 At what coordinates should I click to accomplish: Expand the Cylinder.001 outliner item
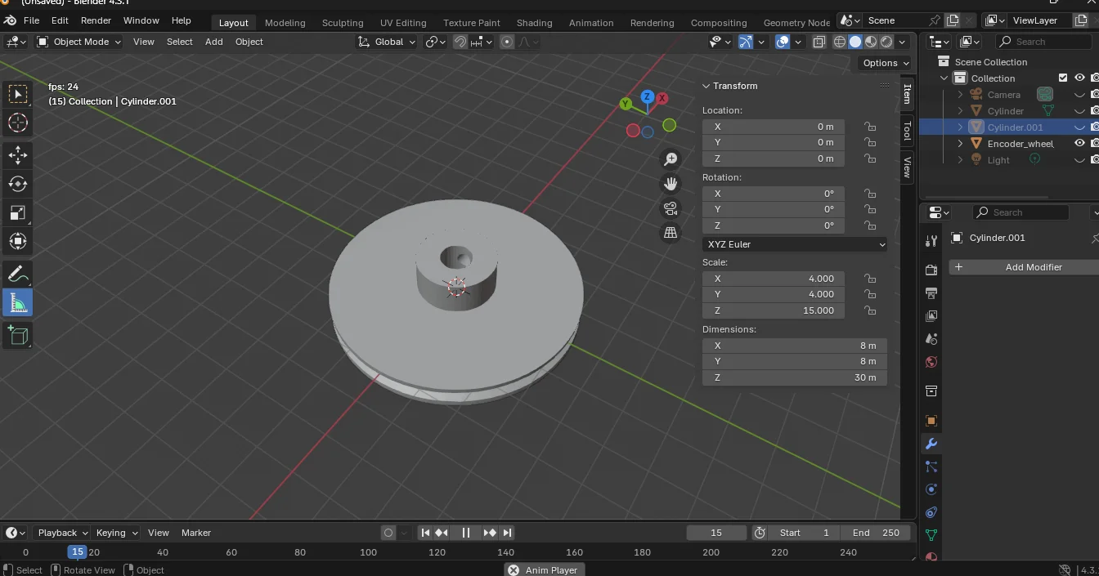[x=958, y=127]
